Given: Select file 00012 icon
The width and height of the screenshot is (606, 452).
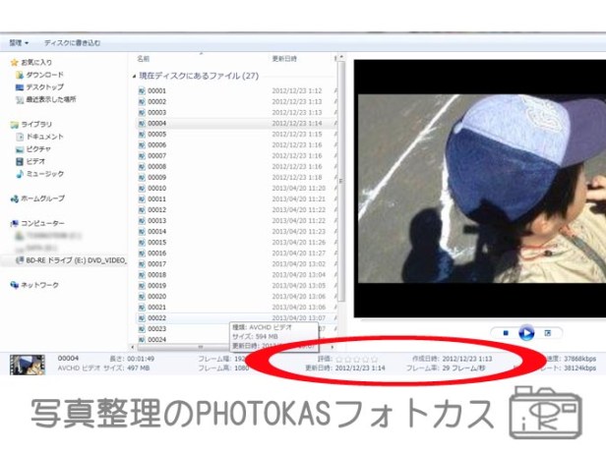Looking at the screenshot, I should tap(142, 210).
